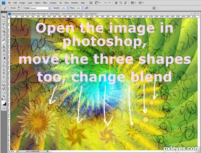
Task: Click the white foreground color swatch
Action: pos(3,102)
